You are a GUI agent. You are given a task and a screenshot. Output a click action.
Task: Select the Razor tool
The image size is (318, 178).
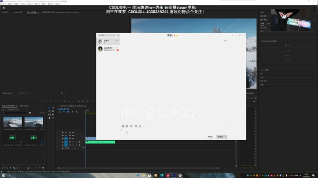(53, 111)
